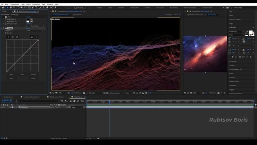Switch to Landscape Render Form timeline tab
The height and width of the screenshot is (145, 257).
click(x=31, y=97)
